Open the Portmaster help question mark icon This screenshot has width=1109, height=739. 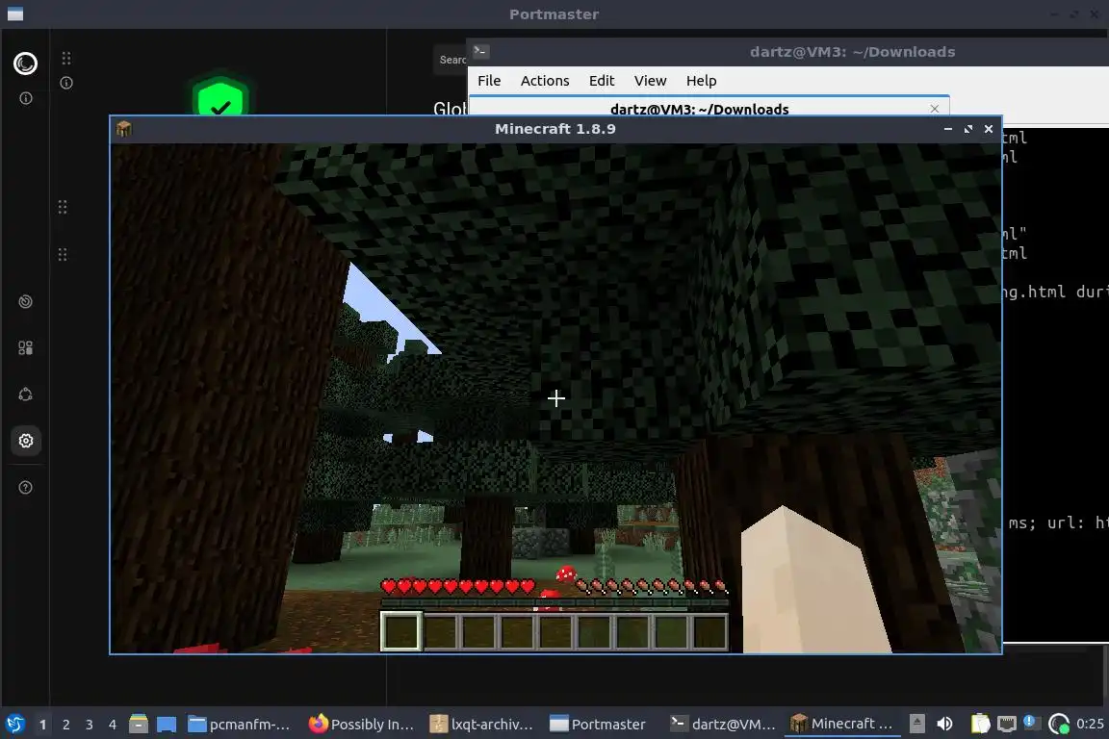(25, 488)
